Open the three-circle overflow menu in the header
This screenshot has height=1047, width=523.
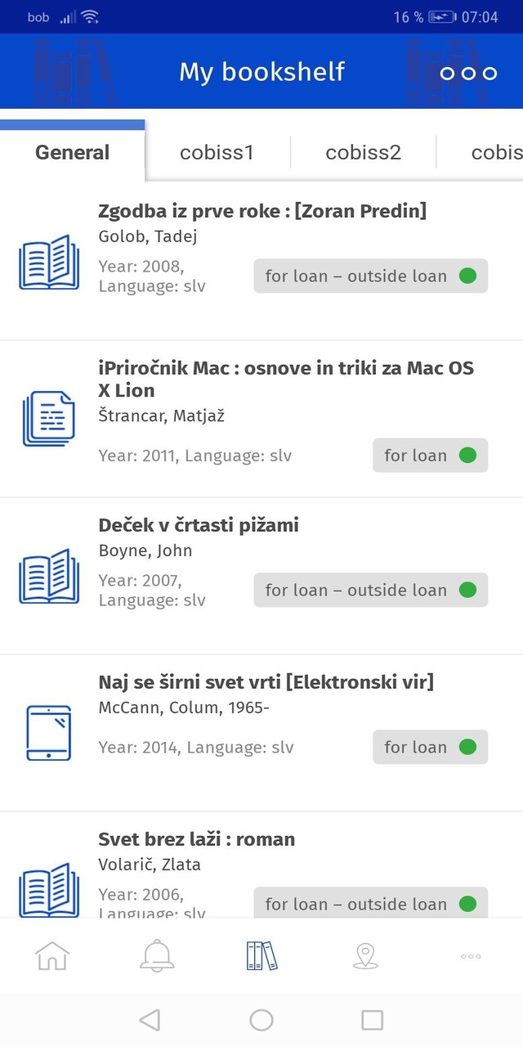click(x=468, y=72)
